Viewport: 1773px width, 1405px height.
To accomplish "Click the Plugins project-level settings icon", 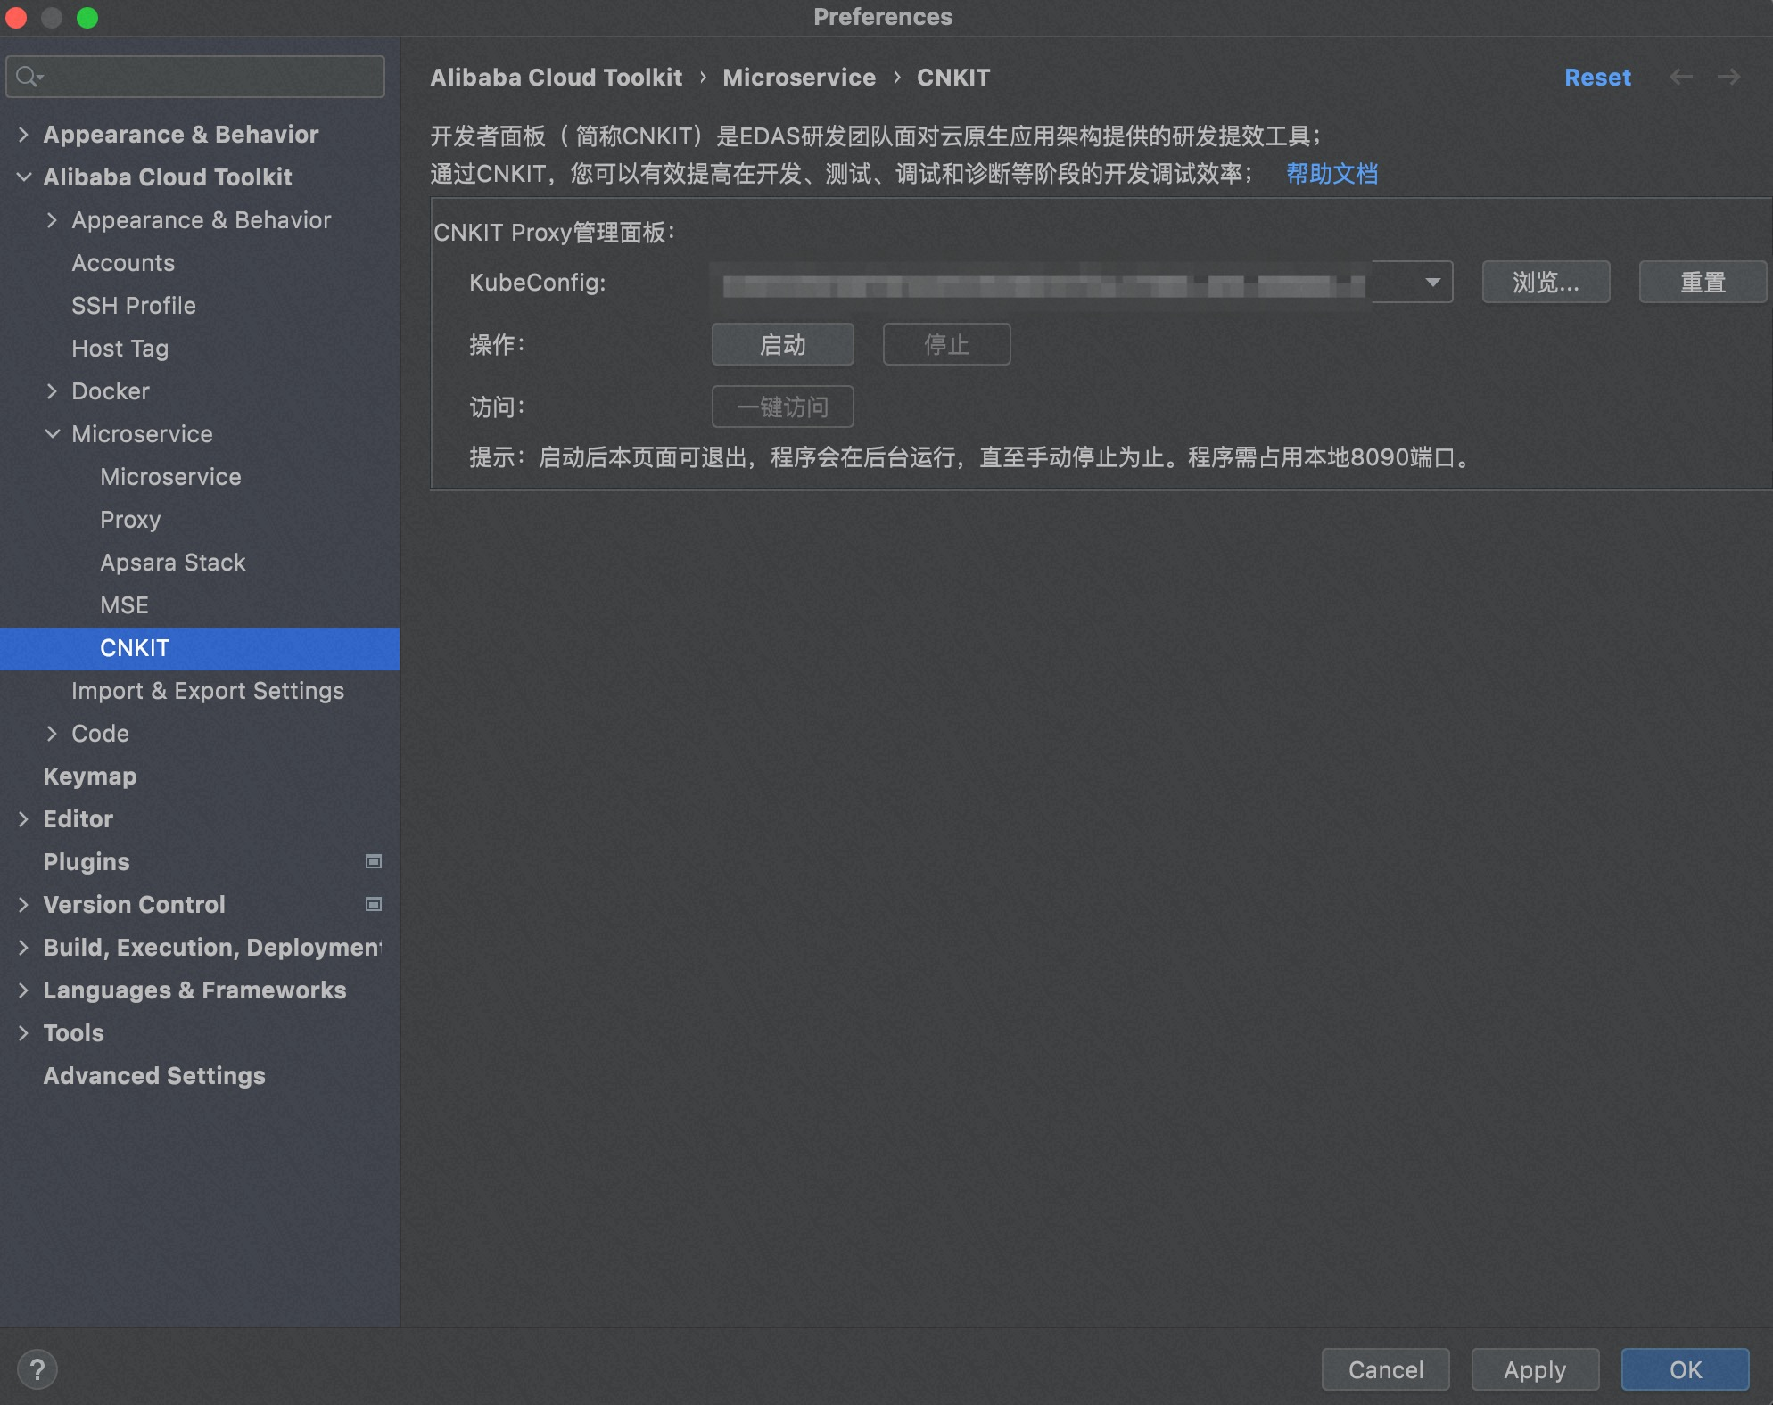I will 374,861.
